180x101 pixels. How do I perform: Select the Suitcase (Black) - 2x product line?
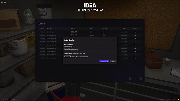[x=69, y=48]
